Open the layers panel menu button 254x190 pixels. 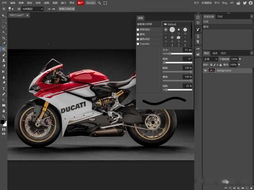(252, 53)
